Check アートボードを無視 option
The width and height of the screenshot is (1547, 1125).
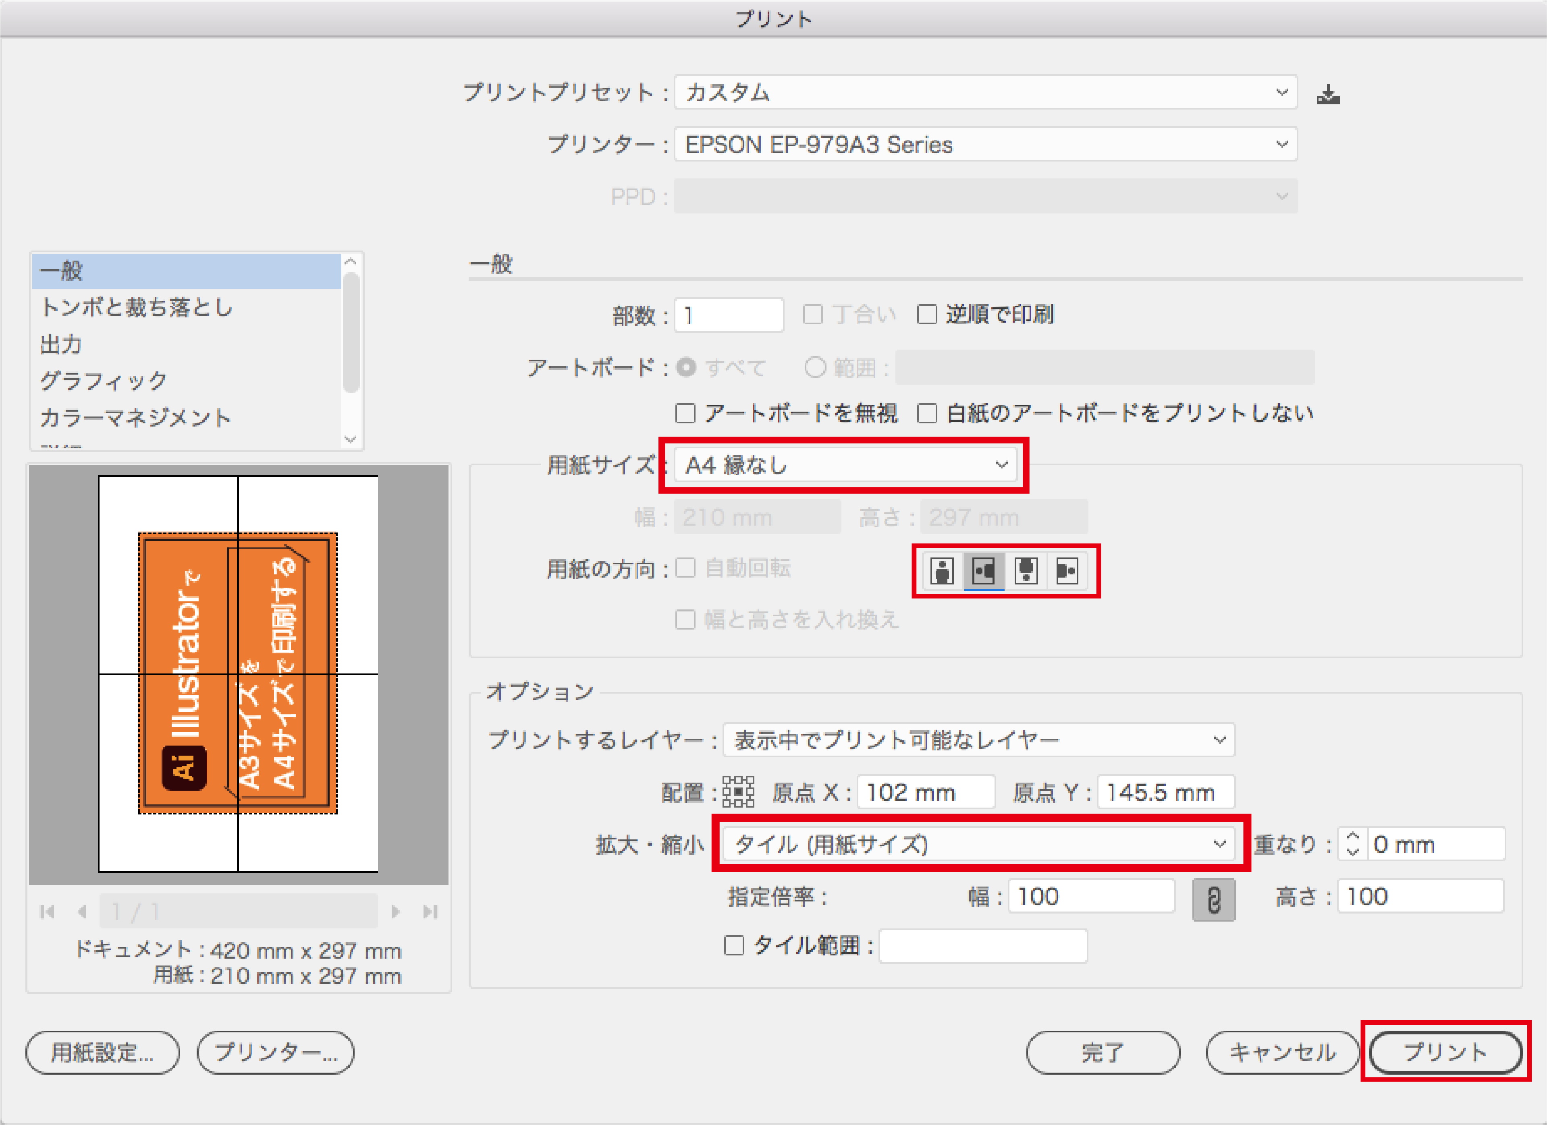click(685, 413)
